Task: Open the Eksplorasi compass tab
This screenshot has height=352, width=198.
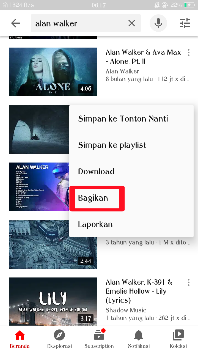Action: [x=59, y=339]
